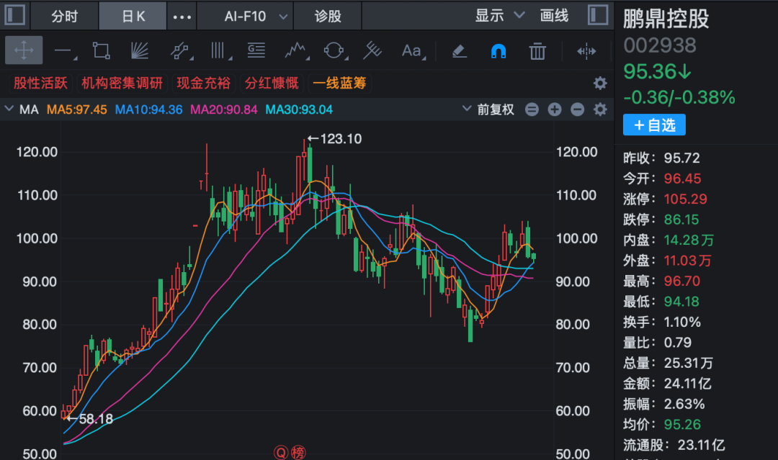Click the 分红慷慨 tag
This screenshot has height=460, width=778.
click(x=272, y=83)
